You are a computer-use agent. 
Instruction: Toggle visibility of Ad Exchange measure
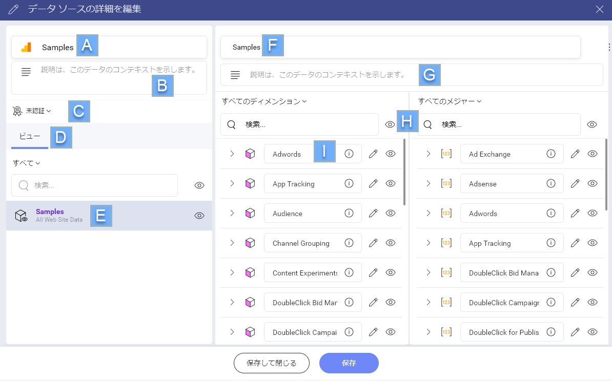click(593, 154)
